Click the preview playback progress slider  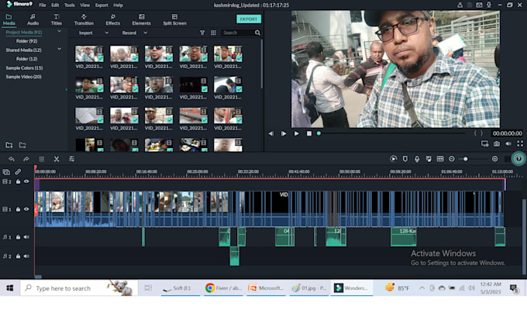(391, 133)
